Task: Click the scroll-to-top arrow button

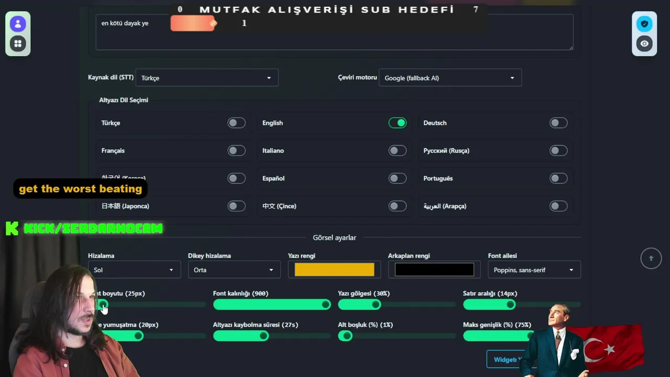Action: 651,258
